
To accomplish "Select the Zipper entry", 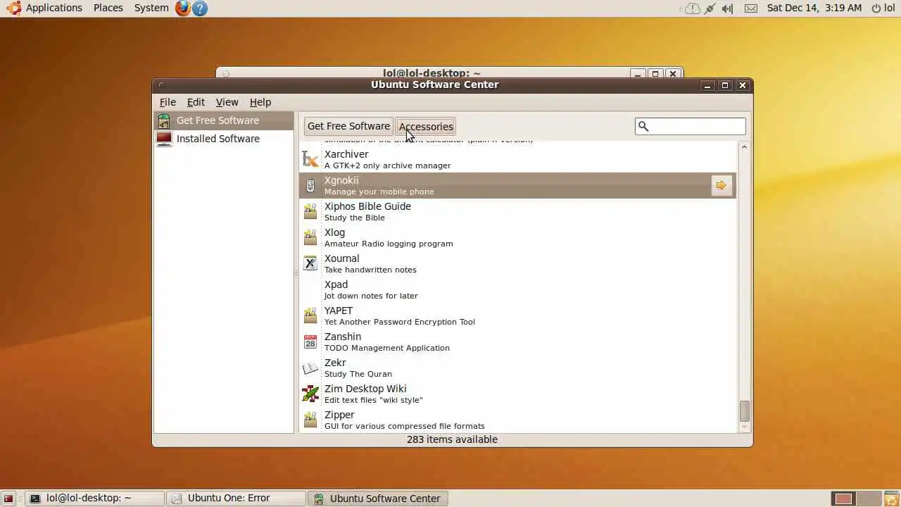I will pos(518,420).
